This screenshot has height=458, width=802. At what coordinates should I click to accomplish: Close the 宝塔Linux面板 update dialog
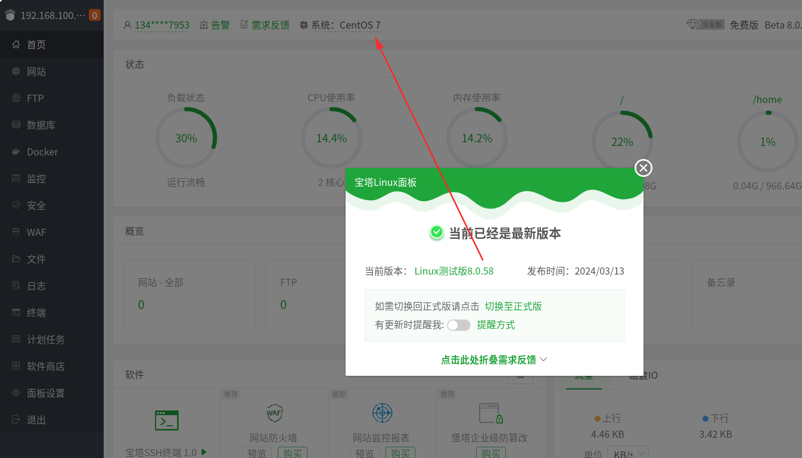[644, 169]
